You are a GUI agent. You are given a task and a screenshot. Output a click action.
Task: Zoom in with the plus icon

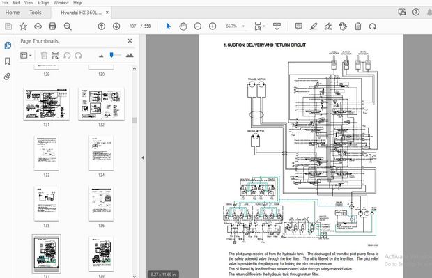[213, 26]
